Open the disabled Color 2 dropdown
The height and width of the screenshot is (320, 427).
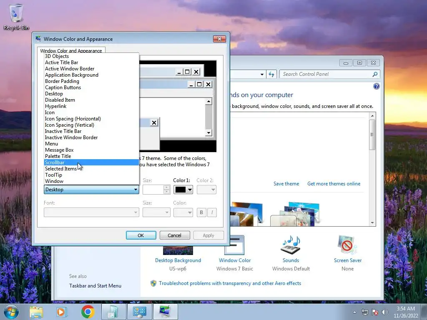(x=206, y=190)
